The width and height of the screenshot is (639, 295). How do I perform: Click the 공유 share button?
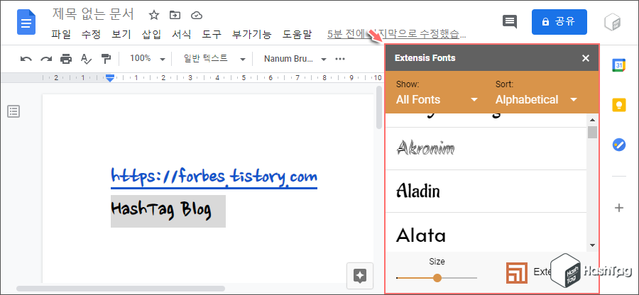pyautogui.click(x=559, y=22)
